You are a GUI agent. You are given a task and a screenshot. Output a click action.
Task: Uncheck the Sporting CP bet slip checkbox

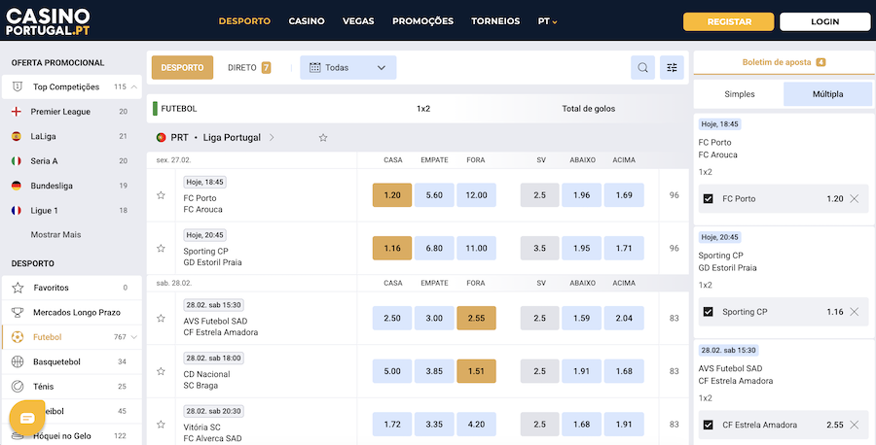point(709,312)
